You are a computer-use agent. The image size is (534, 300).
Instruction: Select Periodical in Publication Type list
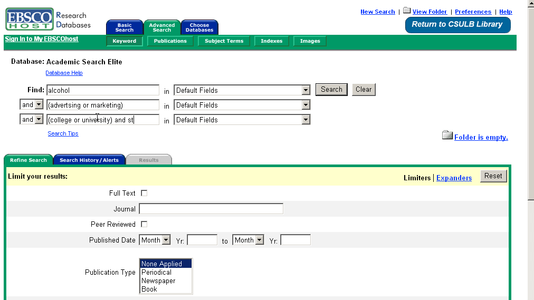click(x=166, y=272)
